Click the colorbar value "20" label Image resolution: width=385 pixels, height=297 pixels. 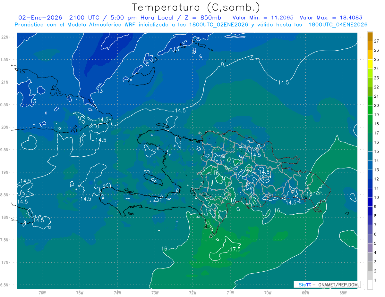377,105
